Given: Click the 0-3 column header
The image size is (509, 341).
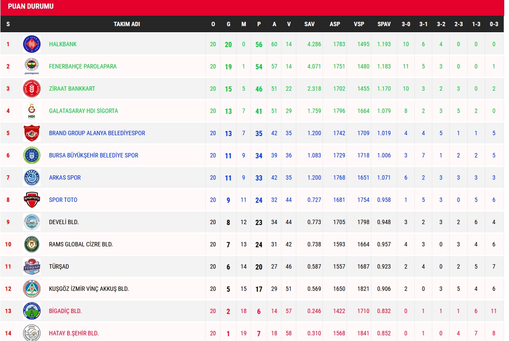Looking at the screenshot, I should tap(494, 24).
